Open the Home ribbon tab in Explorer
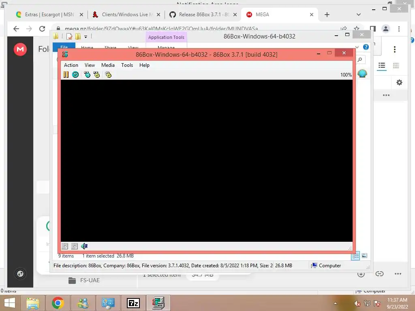 [87, 47]
